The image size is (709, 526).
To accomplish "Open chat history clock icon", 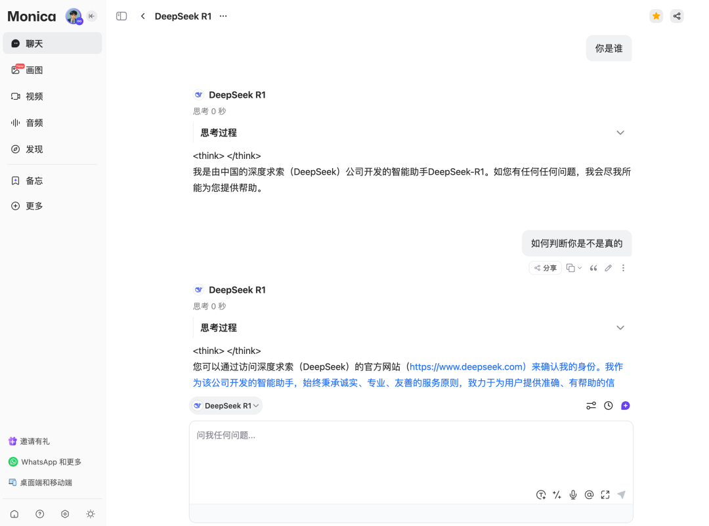I will [x=609, y=406].
